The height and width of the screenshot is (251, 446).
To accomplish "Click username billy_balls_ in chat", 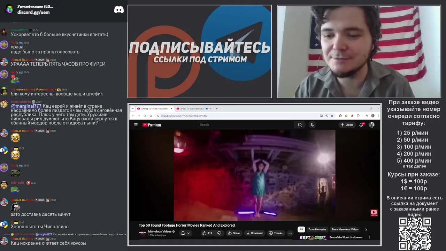I will point(18,183).
